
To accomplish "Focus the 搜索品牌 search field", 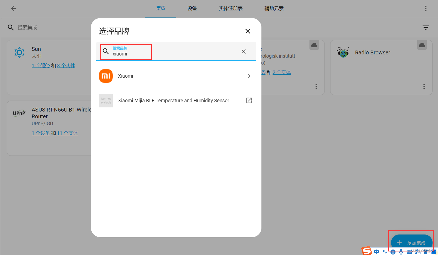I will pyautogui.click(x=176, y=51).
